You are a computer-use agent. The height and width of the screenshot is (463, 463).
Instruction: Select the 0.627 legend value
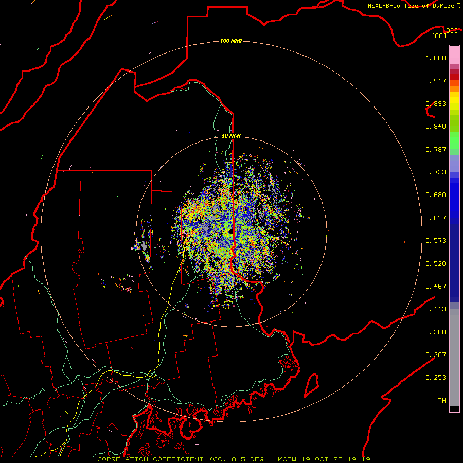pyautogui.click(x=436, y=218)
